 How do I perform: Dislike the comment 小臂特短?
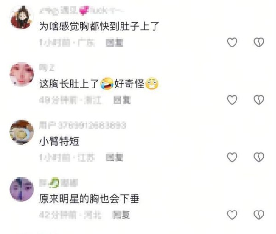259,157
